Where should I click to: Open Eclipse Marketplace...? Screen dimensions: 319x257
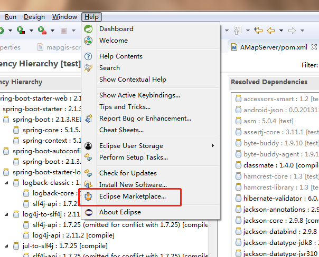[x=133, y=196]
